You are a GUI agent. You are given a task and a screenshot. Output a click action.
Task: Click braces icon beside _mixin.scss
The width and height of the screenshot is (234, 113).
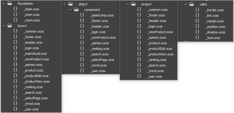pyautogui.click(x=16, y=14)
